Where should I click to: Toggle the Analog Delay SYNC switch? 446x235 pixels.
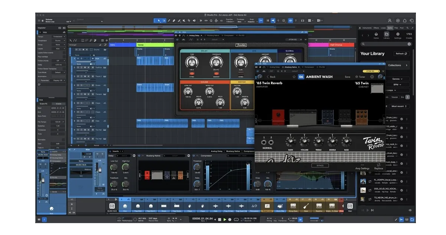click(192, 74)
